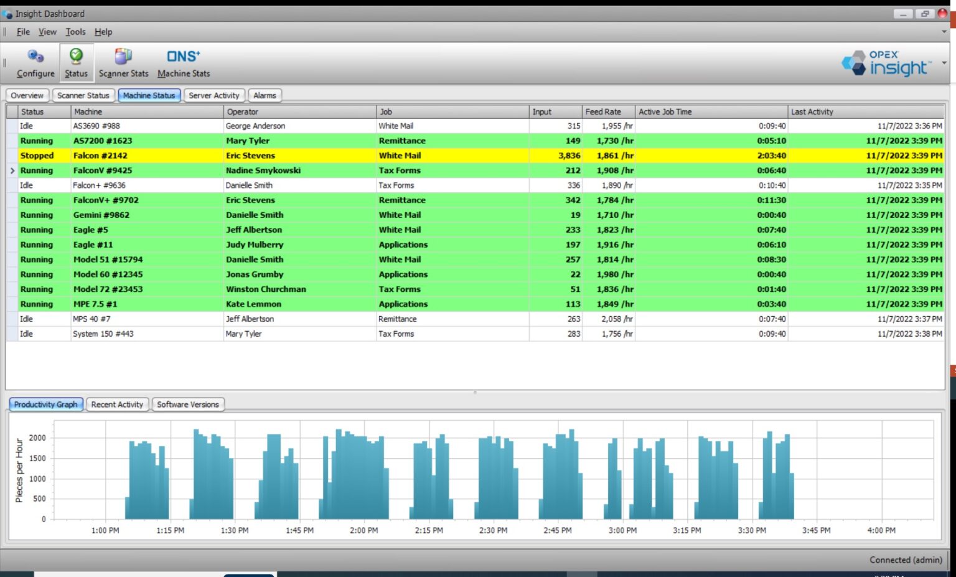Switch to the Scanner Status tab
The image size is (956, 577).
click(83, 95)
